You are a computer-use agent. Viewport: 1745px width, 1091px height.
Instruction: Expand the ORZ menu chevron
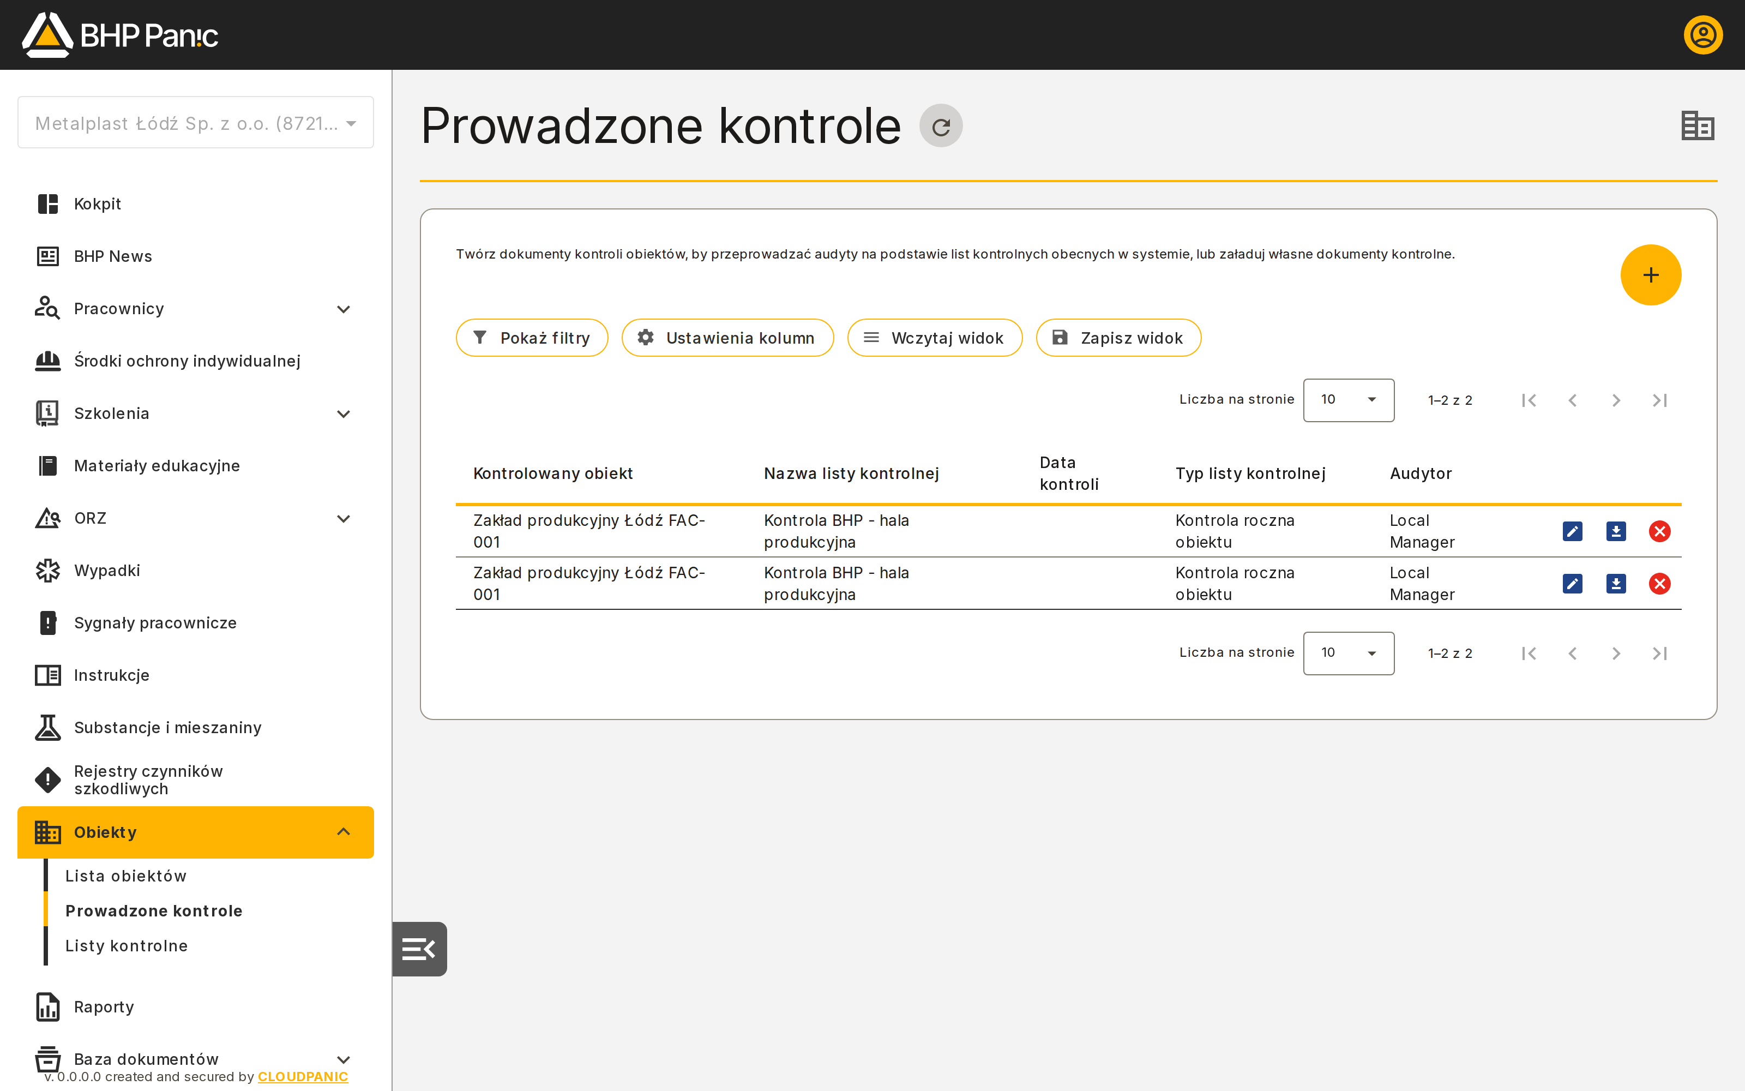point(343,518)
